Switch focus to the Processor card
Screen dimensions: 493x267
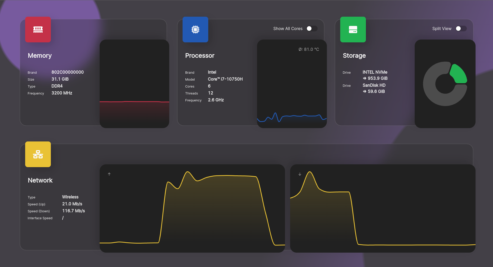200,55
